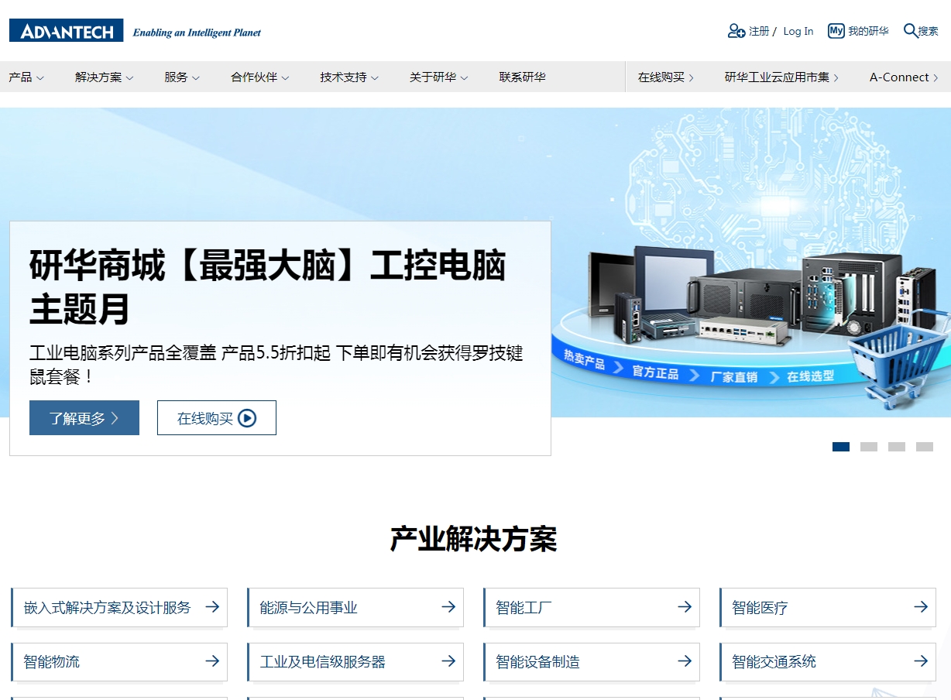Click the 了解更多 button
Screen dimensions: 951x700
coord(84,418)
